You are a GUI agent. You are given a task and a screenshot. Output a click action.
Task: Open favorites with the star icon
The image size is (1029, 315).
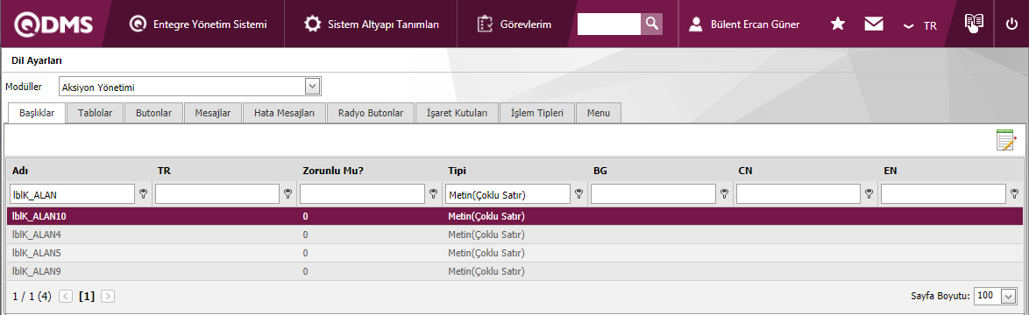(837, 24)
